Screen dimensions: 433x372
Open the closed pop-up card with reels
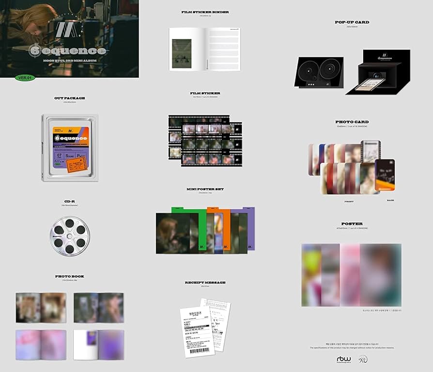[320, 73]
